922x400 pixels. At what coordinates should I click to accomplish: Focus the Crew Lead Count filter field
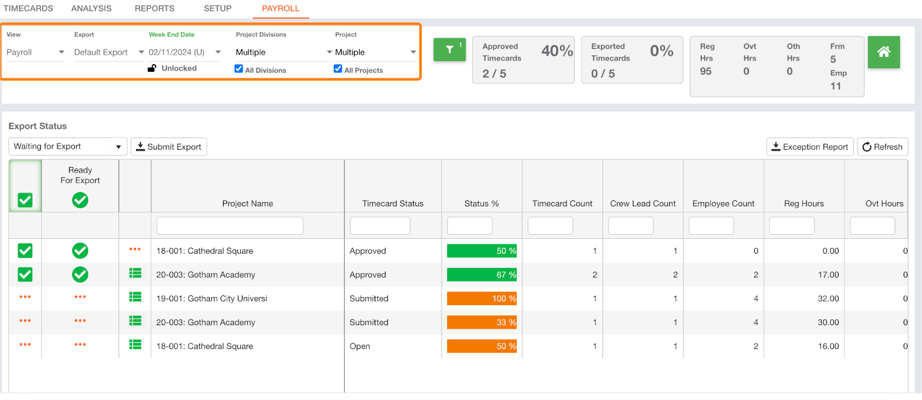click(x=631, y=226)
